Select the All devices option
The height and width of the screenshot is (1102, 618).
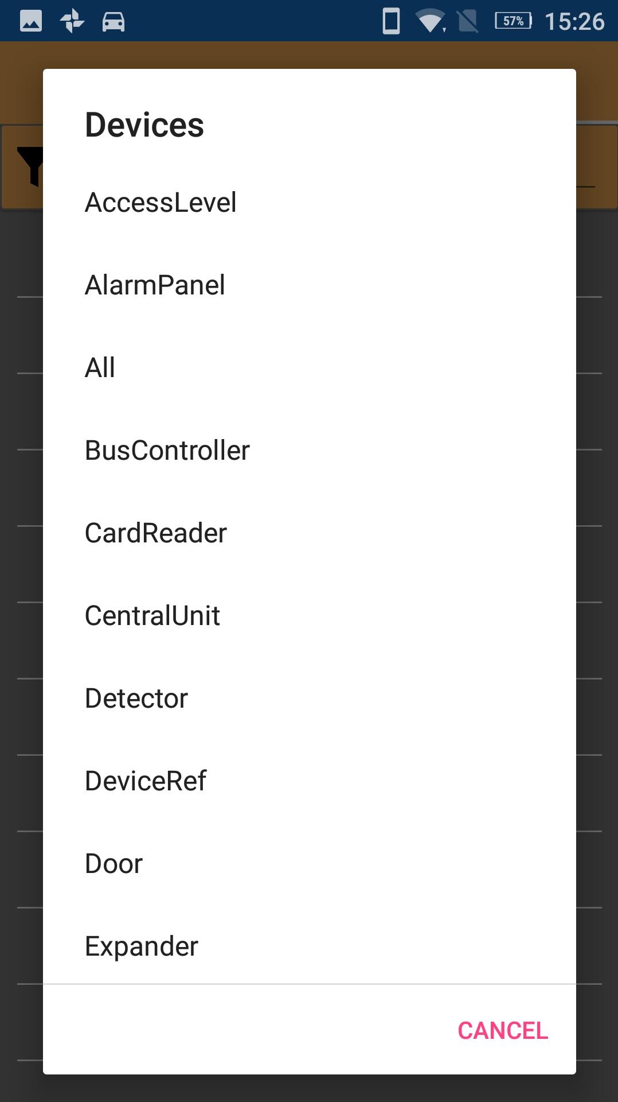click(100, 368)
